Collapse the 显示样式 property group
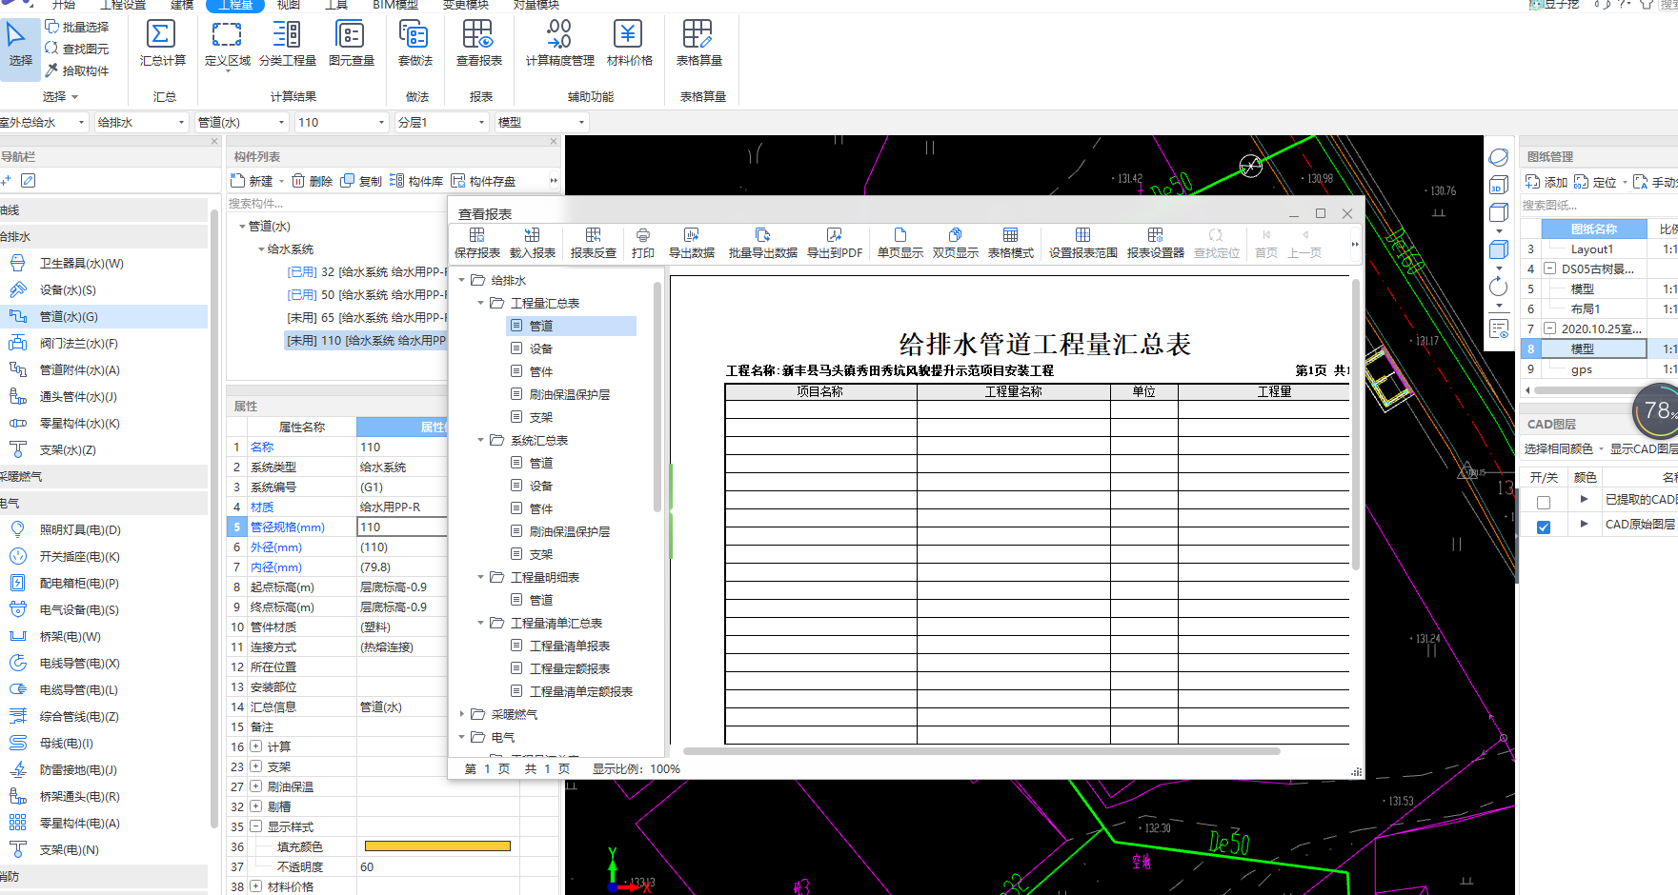Viewport: 1678px width, 895px height. 255,826
